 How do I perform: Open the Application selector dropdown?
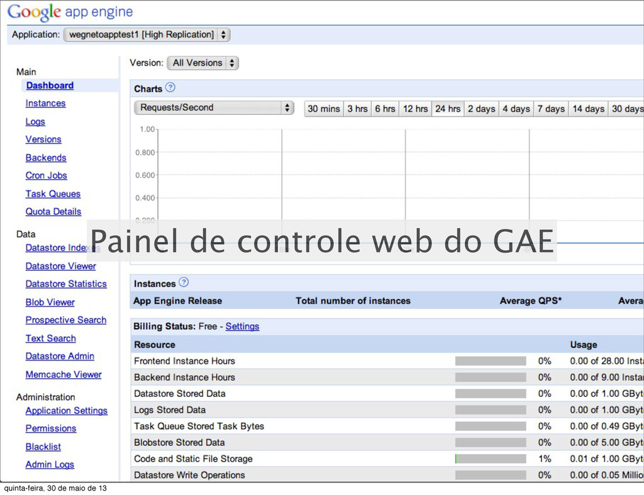coord(147,35)
